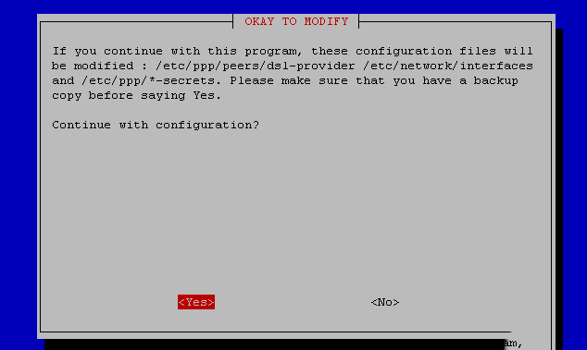Confirm with the Yes button

[x=196, y=302]
